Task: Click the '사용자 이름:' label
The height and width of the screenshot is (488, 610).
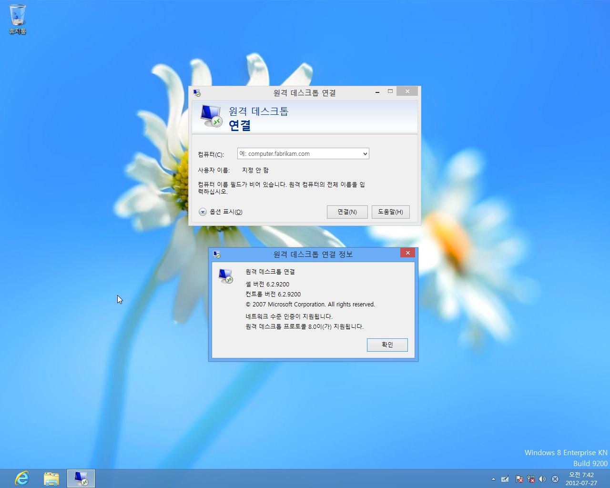Action: pyautogui.click(x=213, y=170)
